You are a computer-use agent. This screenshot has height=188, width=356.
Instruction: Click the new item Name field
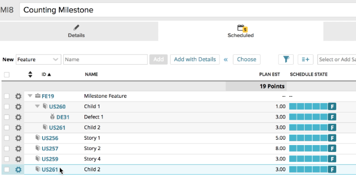coord(105,59)
